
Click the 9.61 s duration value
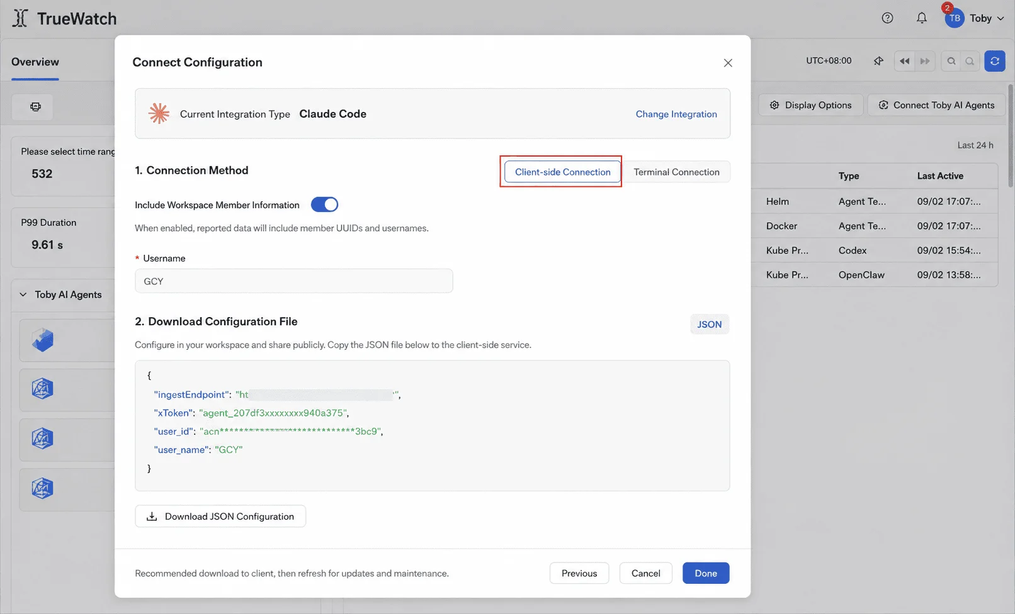(x=47, y=245)
